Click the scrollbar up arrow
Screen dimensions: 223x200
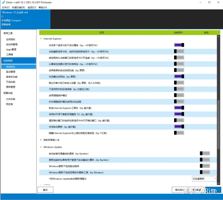(x=218, y=36)
